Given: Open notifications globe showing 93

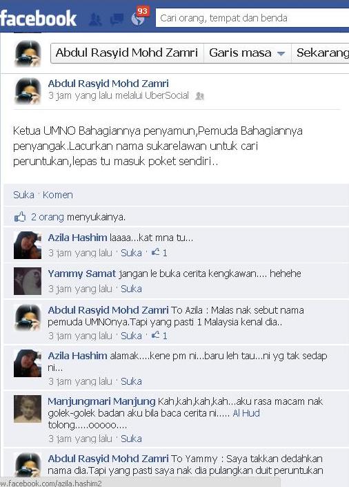Looking at the screenshot, I should coord(139,19).
